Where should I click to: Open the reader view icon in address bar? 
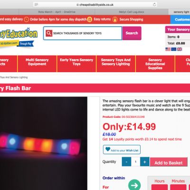(36, 5)
